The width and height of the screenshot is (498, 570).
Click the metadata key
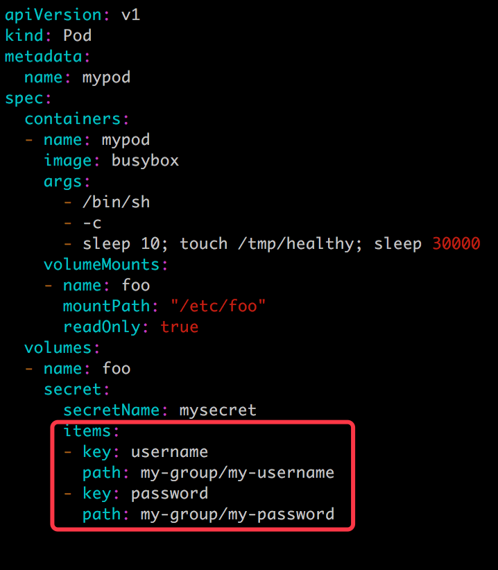pyautogui.click(x=44, y=56)
